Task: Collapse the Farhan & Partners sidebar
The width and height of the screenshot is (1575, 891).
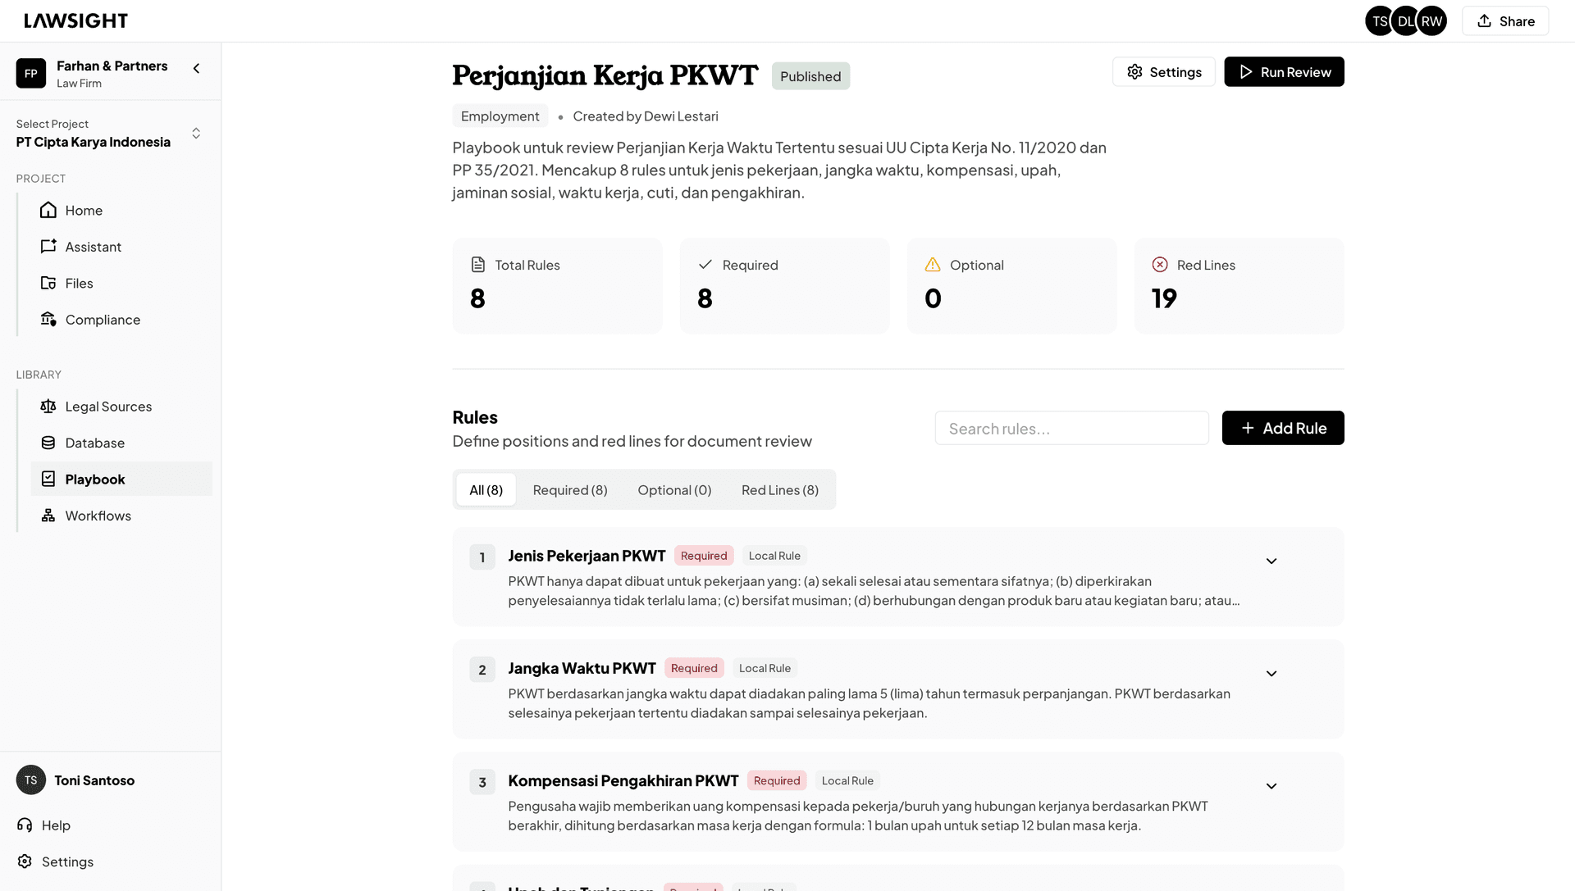Action: pyautogui.click(x=196, y=68)
